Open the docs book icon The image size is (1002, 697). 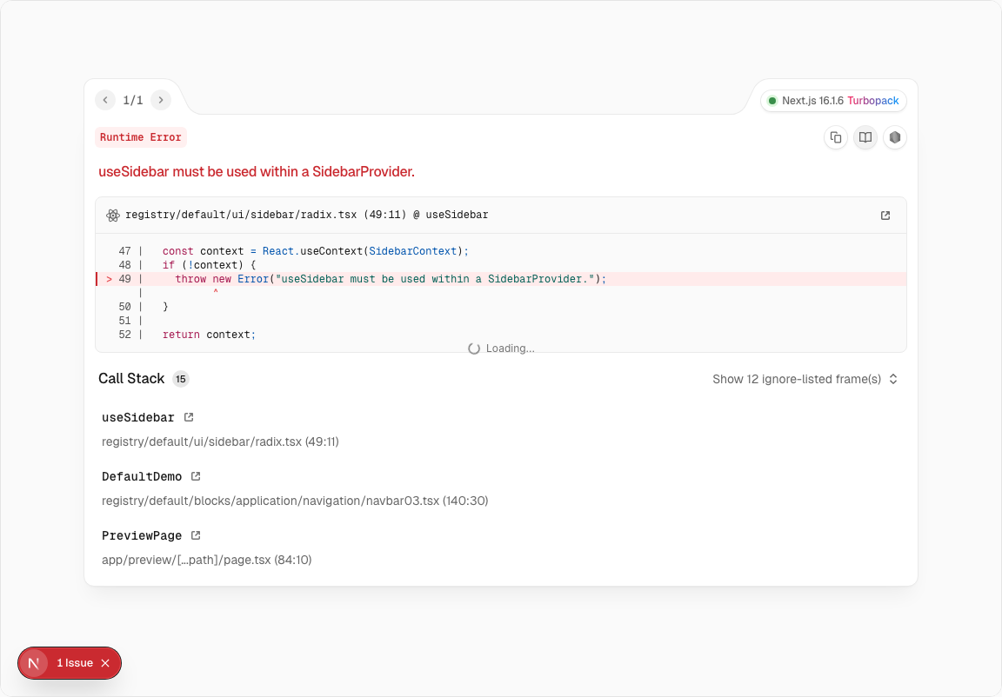pos(865,137)
